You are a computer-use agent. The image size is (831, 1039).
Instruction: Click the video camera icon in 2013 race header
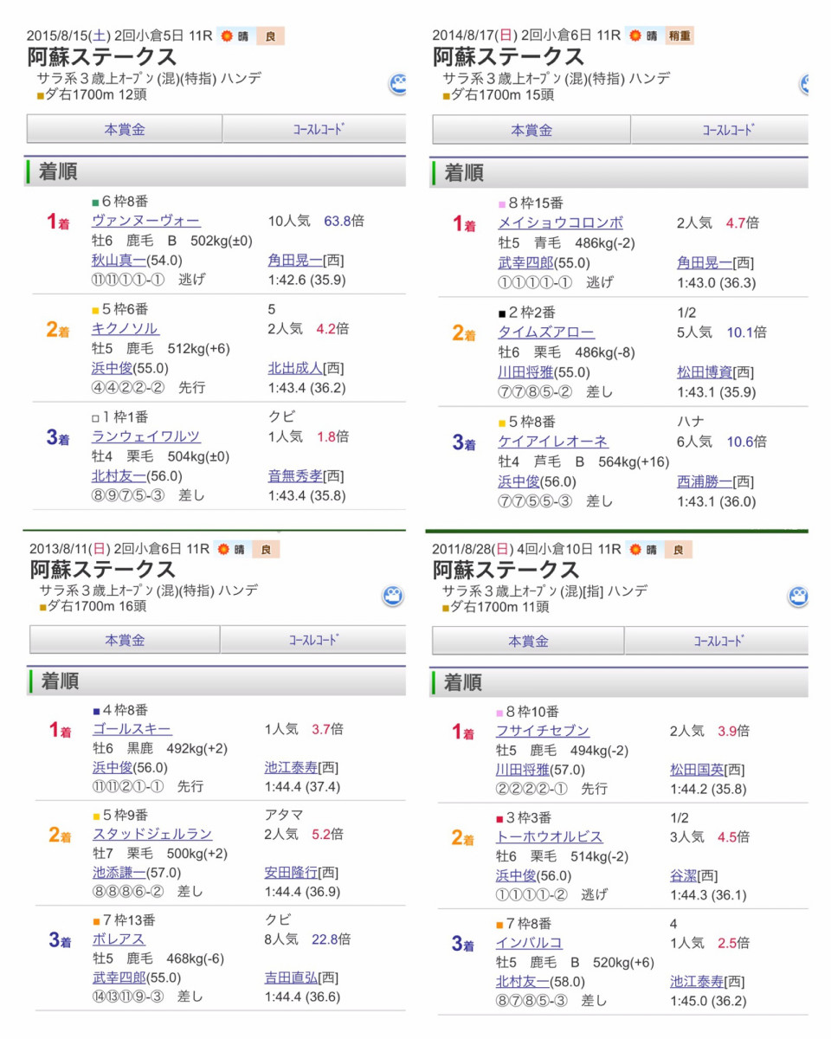[x=393, y=596]
